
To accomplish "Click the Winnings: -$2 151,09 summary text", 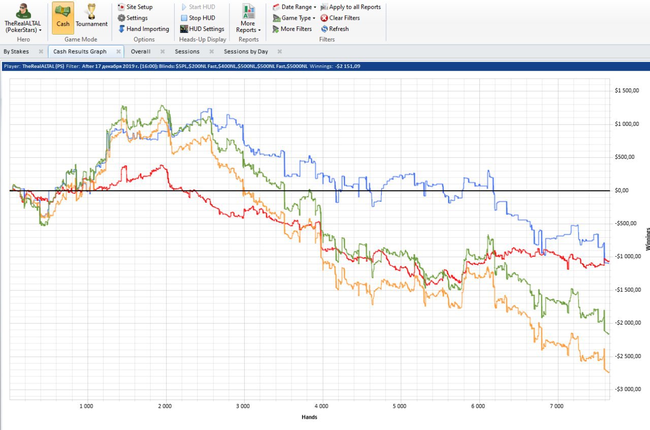I will tap(335, 66).
